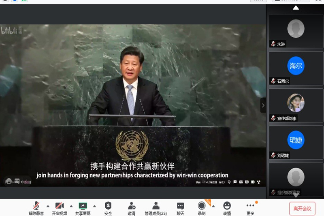This screenshot has width=324, height=216.
Task: Select 组织部郭海龙's gray avatar
Action: tap(296, 177)
